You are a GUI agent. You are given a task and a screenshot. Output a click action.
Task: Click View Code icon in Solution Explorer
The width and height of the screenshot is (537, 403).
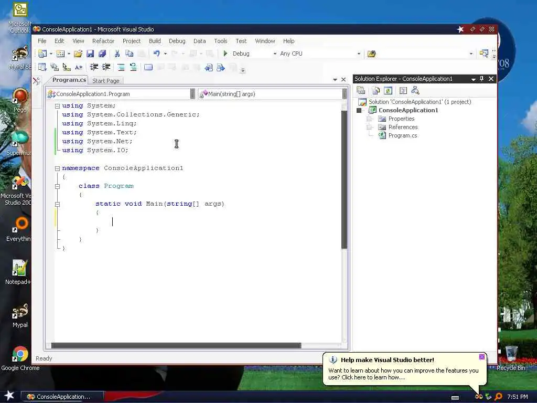[403, 90]
